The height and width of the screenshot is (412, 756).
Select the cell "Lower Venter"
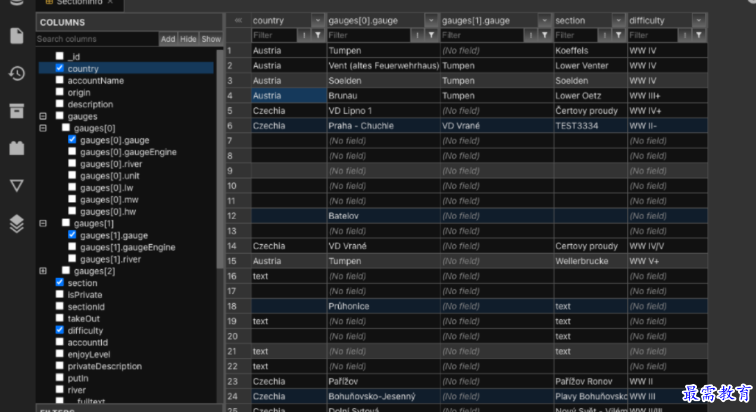point(591,65)
